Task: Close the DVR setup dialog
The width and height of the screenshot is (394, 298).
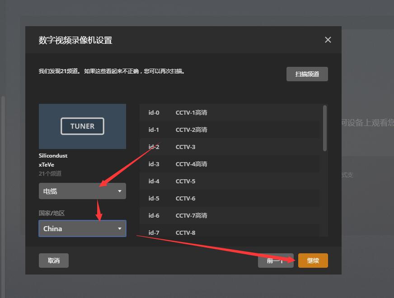Action: 328,40
